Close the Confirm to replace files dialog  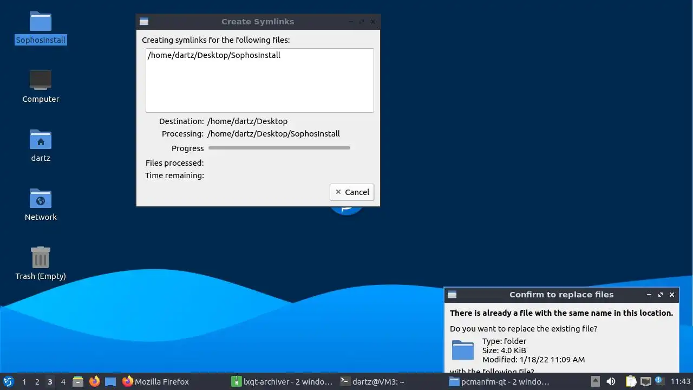(672, 295)
